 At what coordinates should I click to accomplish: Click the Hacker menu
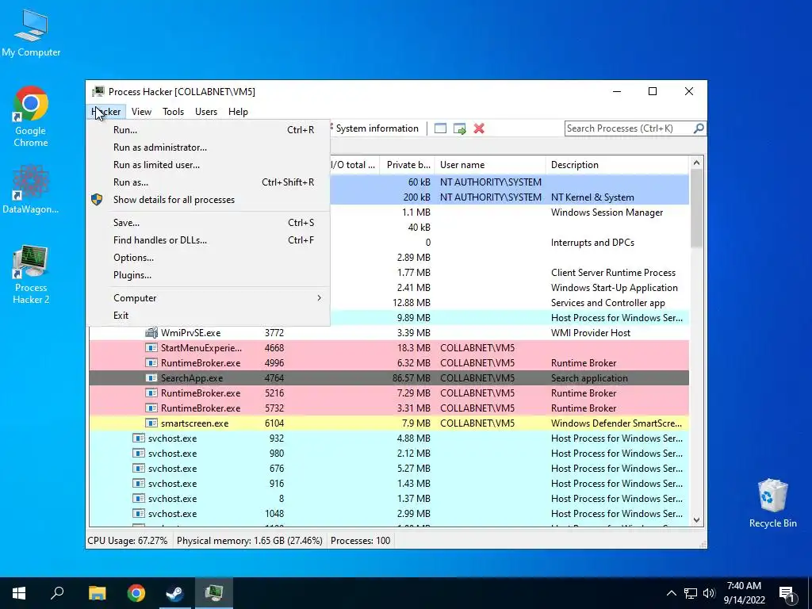pos(106,111)
